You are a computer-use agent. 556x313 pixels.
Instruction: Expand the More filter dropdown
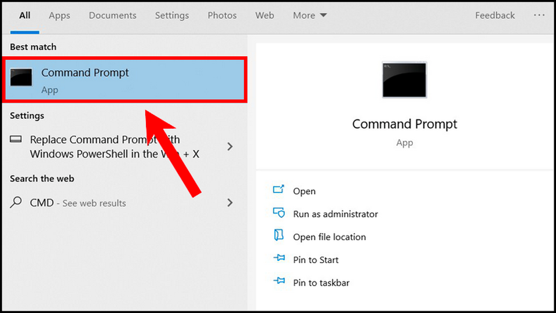tap(310, 16)
